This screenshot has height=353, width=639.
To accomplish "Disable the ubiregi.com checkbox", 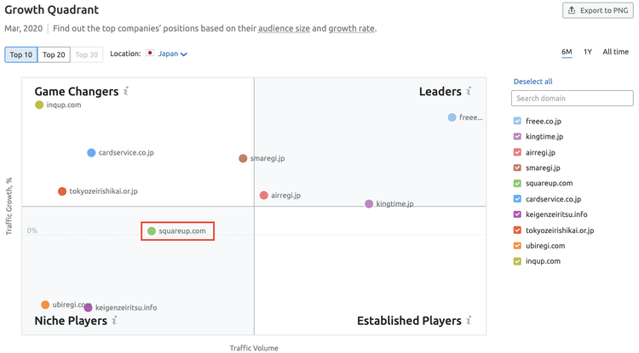I will pos(517,246).
